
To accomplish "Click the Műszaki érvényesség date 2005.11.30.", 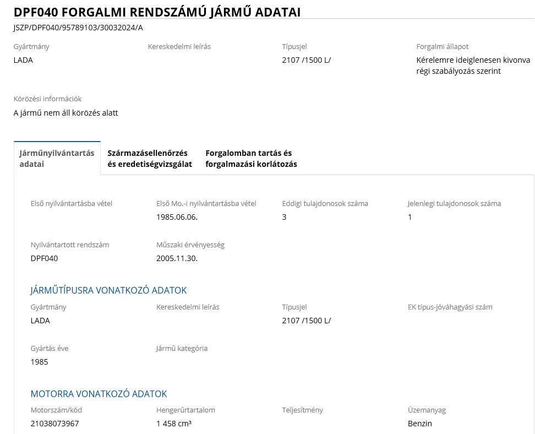I will pos(177,258).
